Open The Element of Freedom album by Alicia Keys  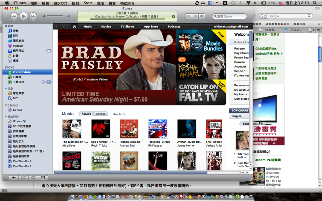tap(71, 129)
